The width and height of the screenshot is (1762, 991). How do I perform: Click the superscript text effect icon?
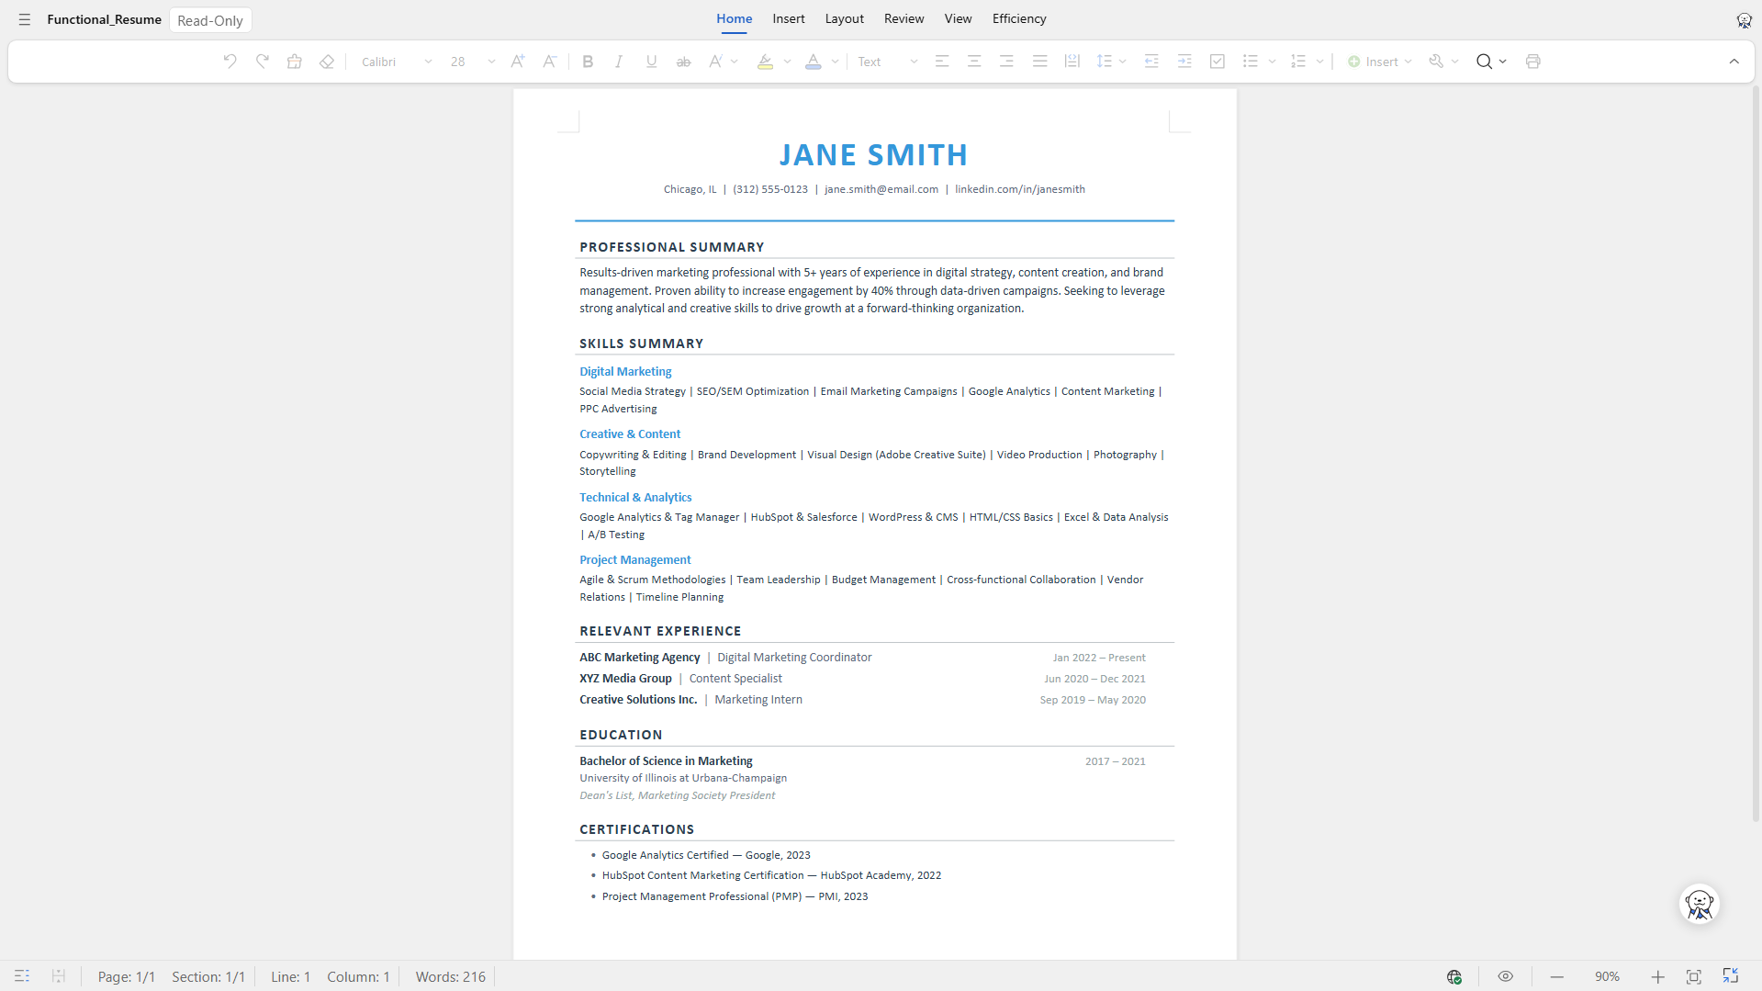tap(715, 62)
